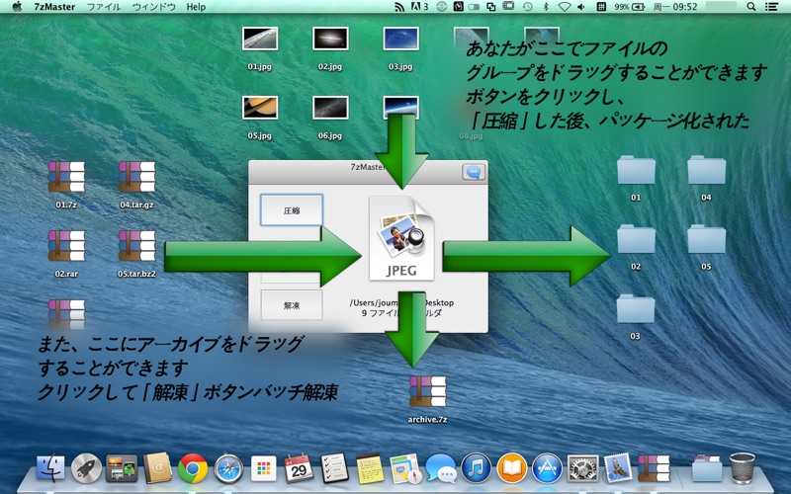Open yellow Notes icon in Dock

click(x=369, y=467)
